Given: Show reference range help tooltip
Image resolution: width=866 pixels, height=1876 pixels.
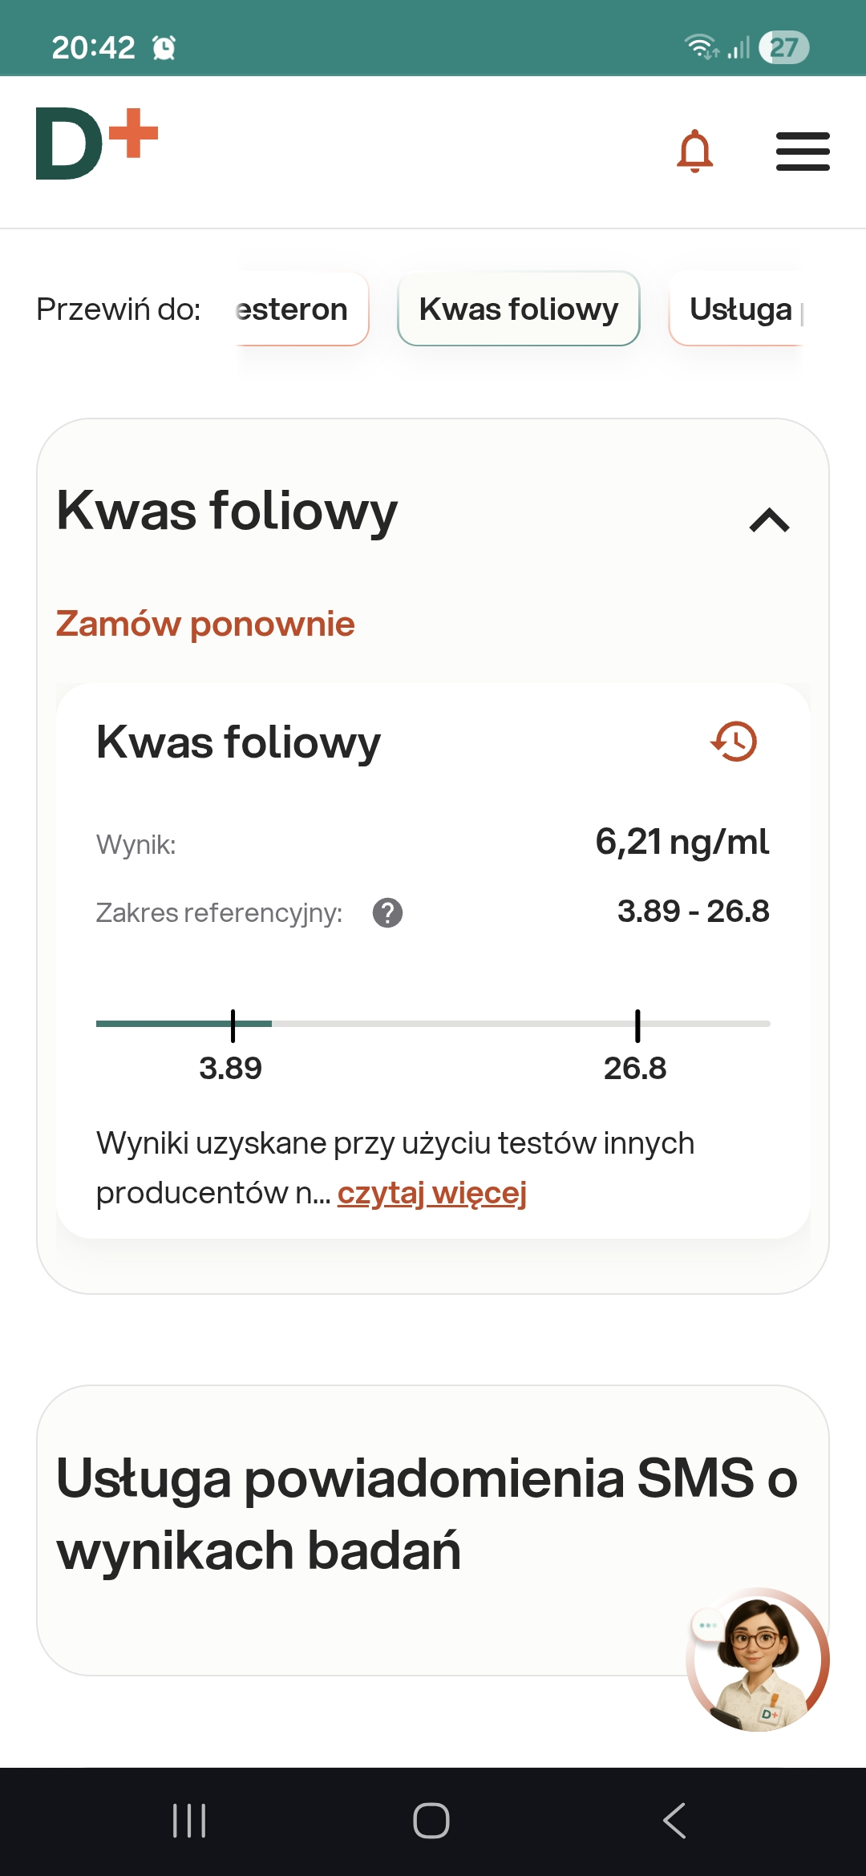Looking at the screenshot, I should click(x=387, y=912).
